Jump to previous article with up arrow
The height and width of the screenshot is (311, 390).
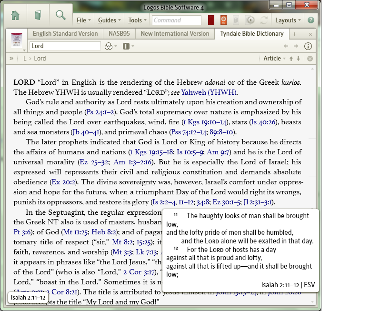pos(291,59)
